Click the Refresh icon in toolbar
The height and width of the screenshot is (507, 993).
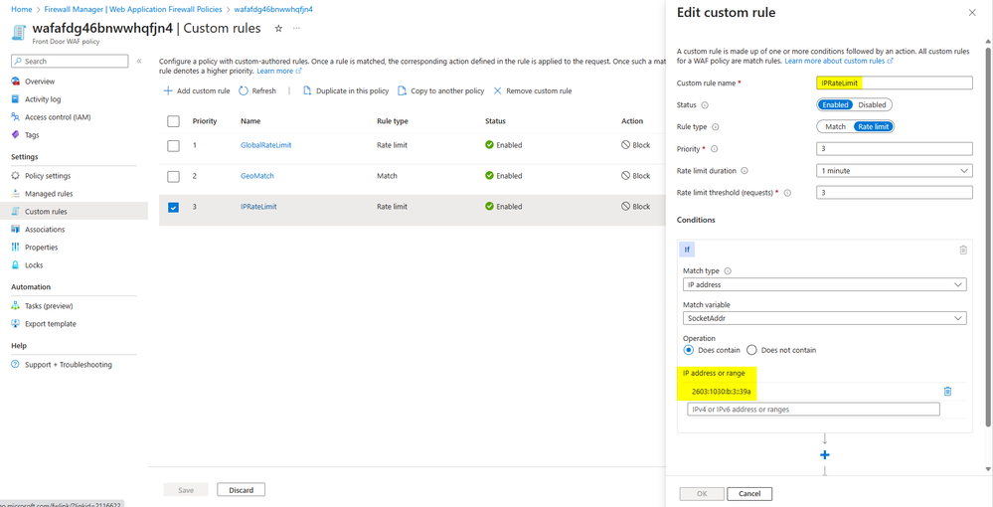(x=244, y=91)
